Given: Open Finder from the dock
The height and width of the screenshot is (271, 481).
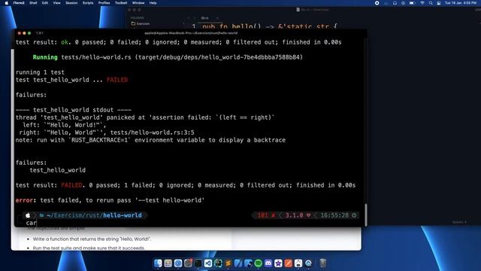Looking at the screenshot, I should point(158,263).
